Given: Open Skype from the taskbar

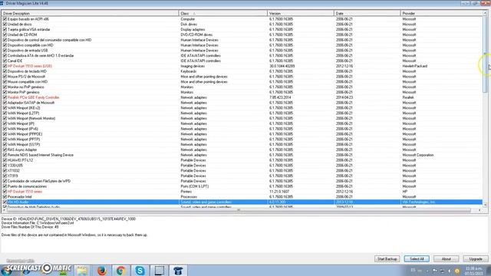Looking at the screenshot, I should pos(140,271).
